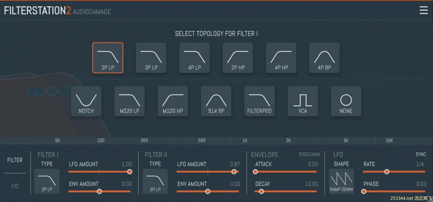Choose the MS20 HP topology

click(173, 101)
